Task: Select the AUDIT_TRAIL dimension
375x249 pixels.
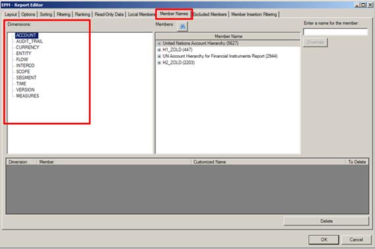Action: point(30,41)
